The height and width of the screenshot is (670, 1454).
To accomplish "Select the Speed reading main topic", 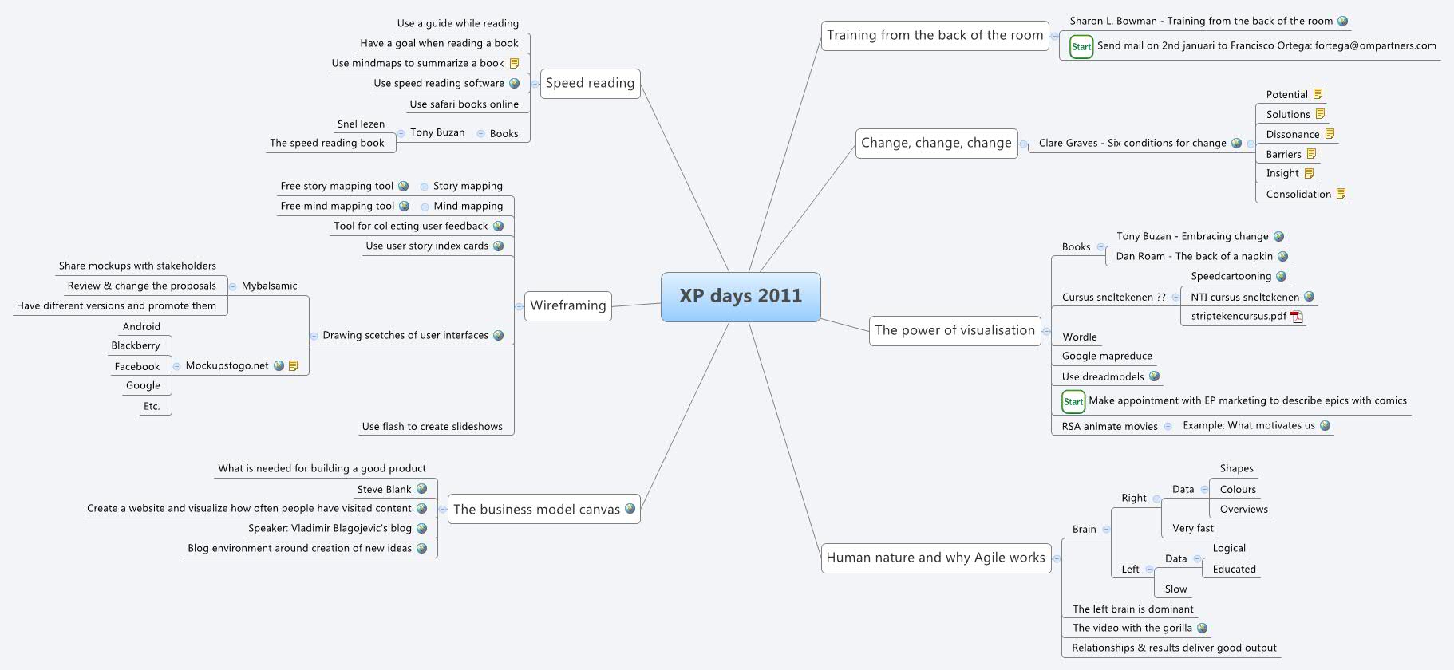I will [590, 83].
